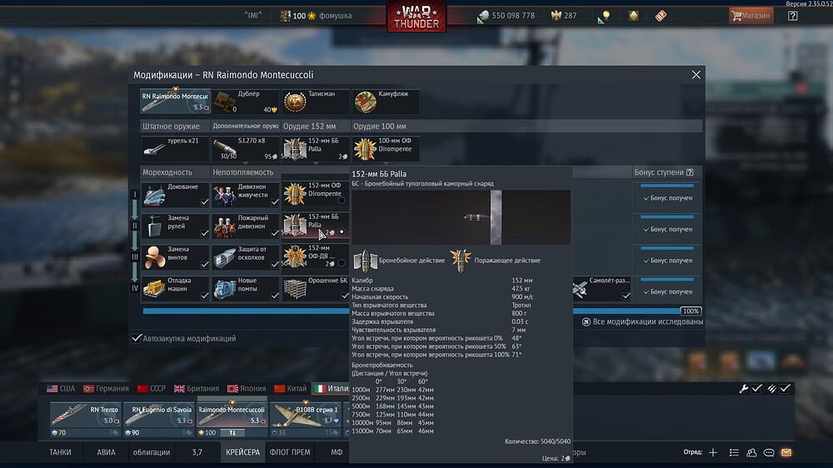Switch to the СССР nation tab
The width and height of the screenshot is (833, 468).
pyautogui.click(x=152, y=388)
